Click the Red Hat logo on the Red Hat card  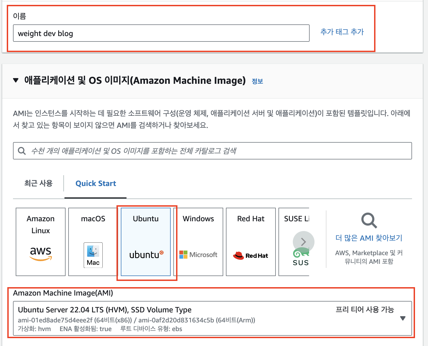click(x=251, y=255)
